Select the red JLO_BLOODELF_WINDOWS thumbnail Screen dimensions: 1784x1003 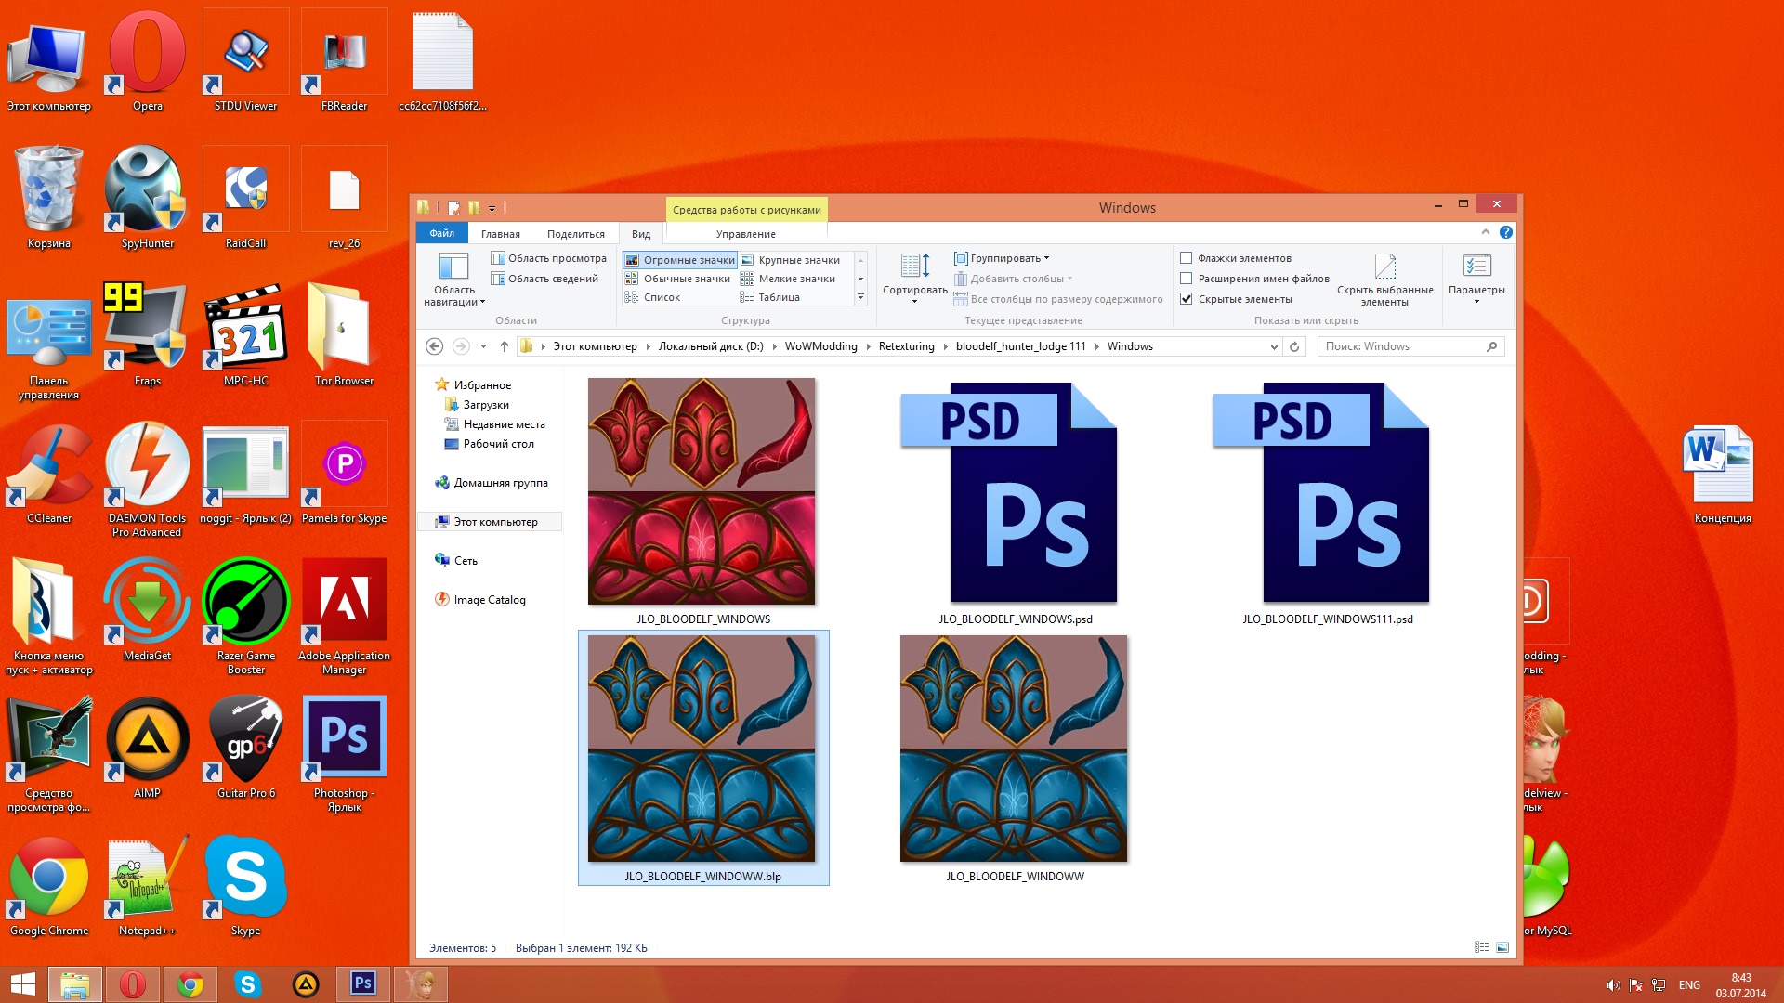pos(702,491)
